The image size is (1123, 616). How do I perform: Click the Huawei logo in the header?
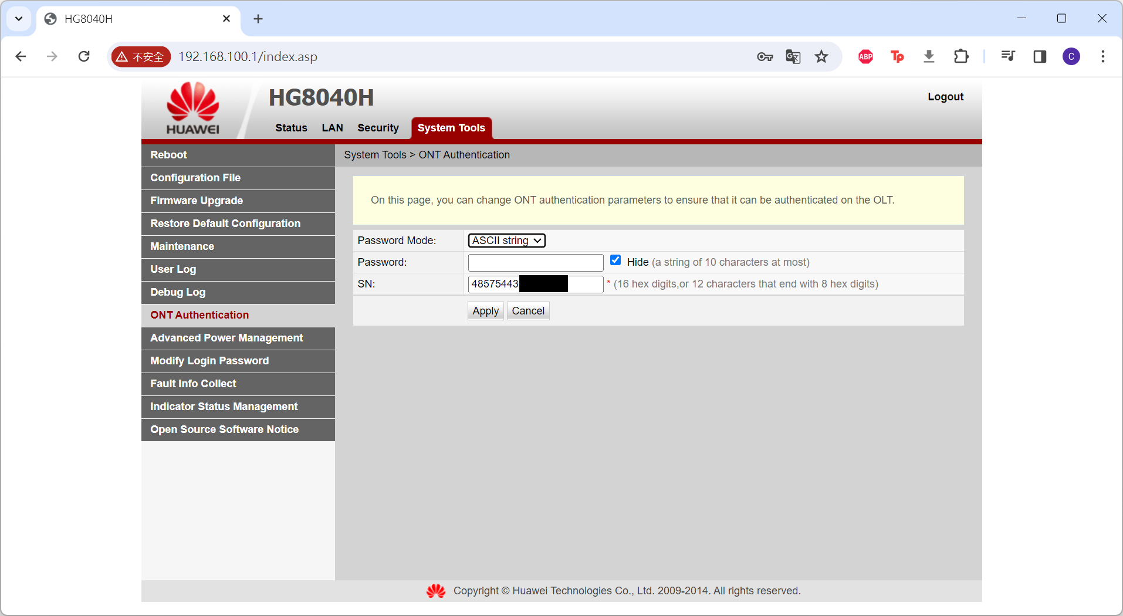coord(192,109)
